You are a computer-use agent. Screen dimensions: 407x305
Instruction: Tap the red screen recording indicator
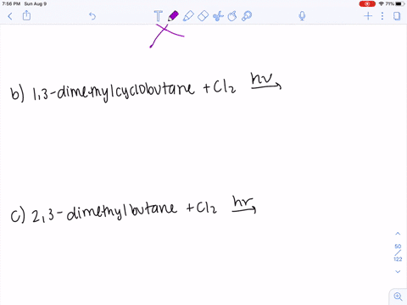click(x=367, y=4)
